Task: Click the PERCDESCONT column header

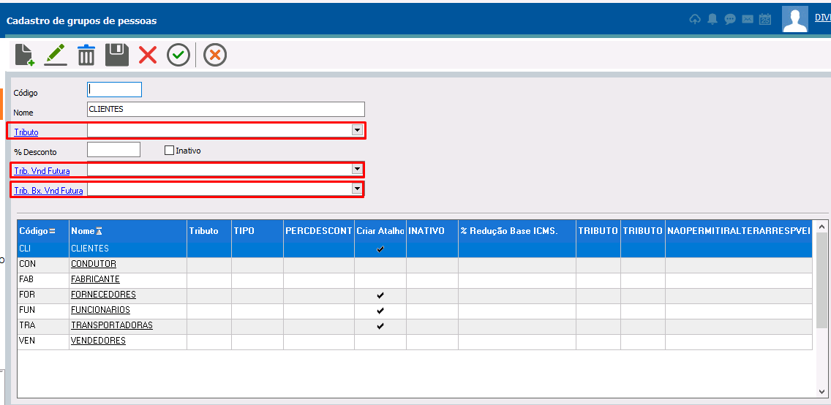Action: tap(318, 231)
